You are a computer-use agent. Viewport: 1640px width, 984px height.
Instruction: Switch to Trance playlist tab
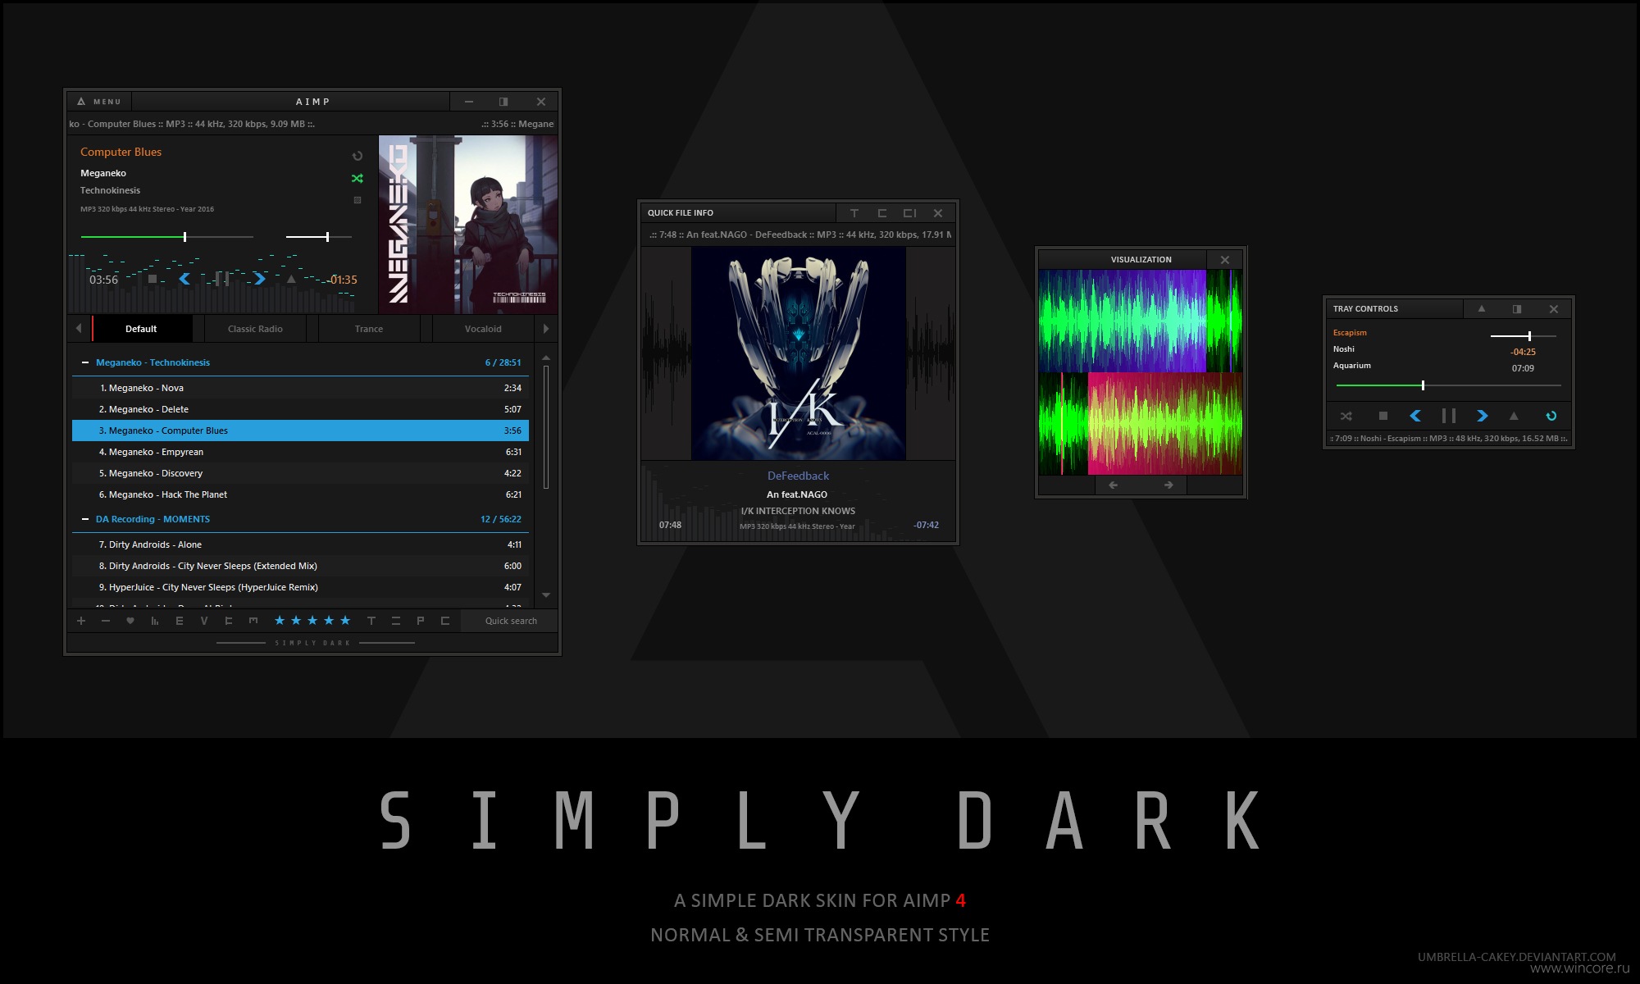point(369,329)
